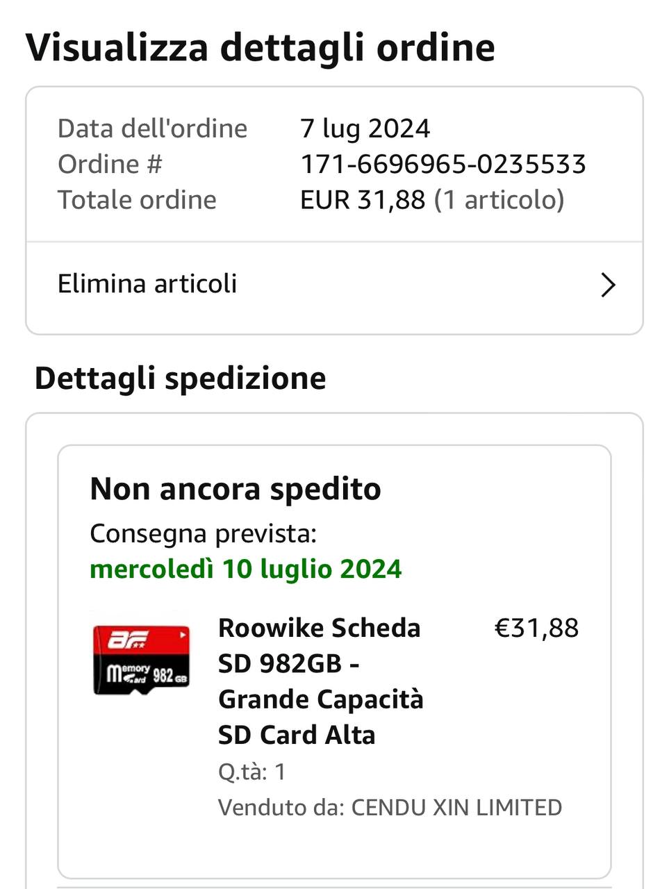The width and height of the screenshot is (669, 889).
Task: Open the Elimina articoli option
Action: click(334, 285)
